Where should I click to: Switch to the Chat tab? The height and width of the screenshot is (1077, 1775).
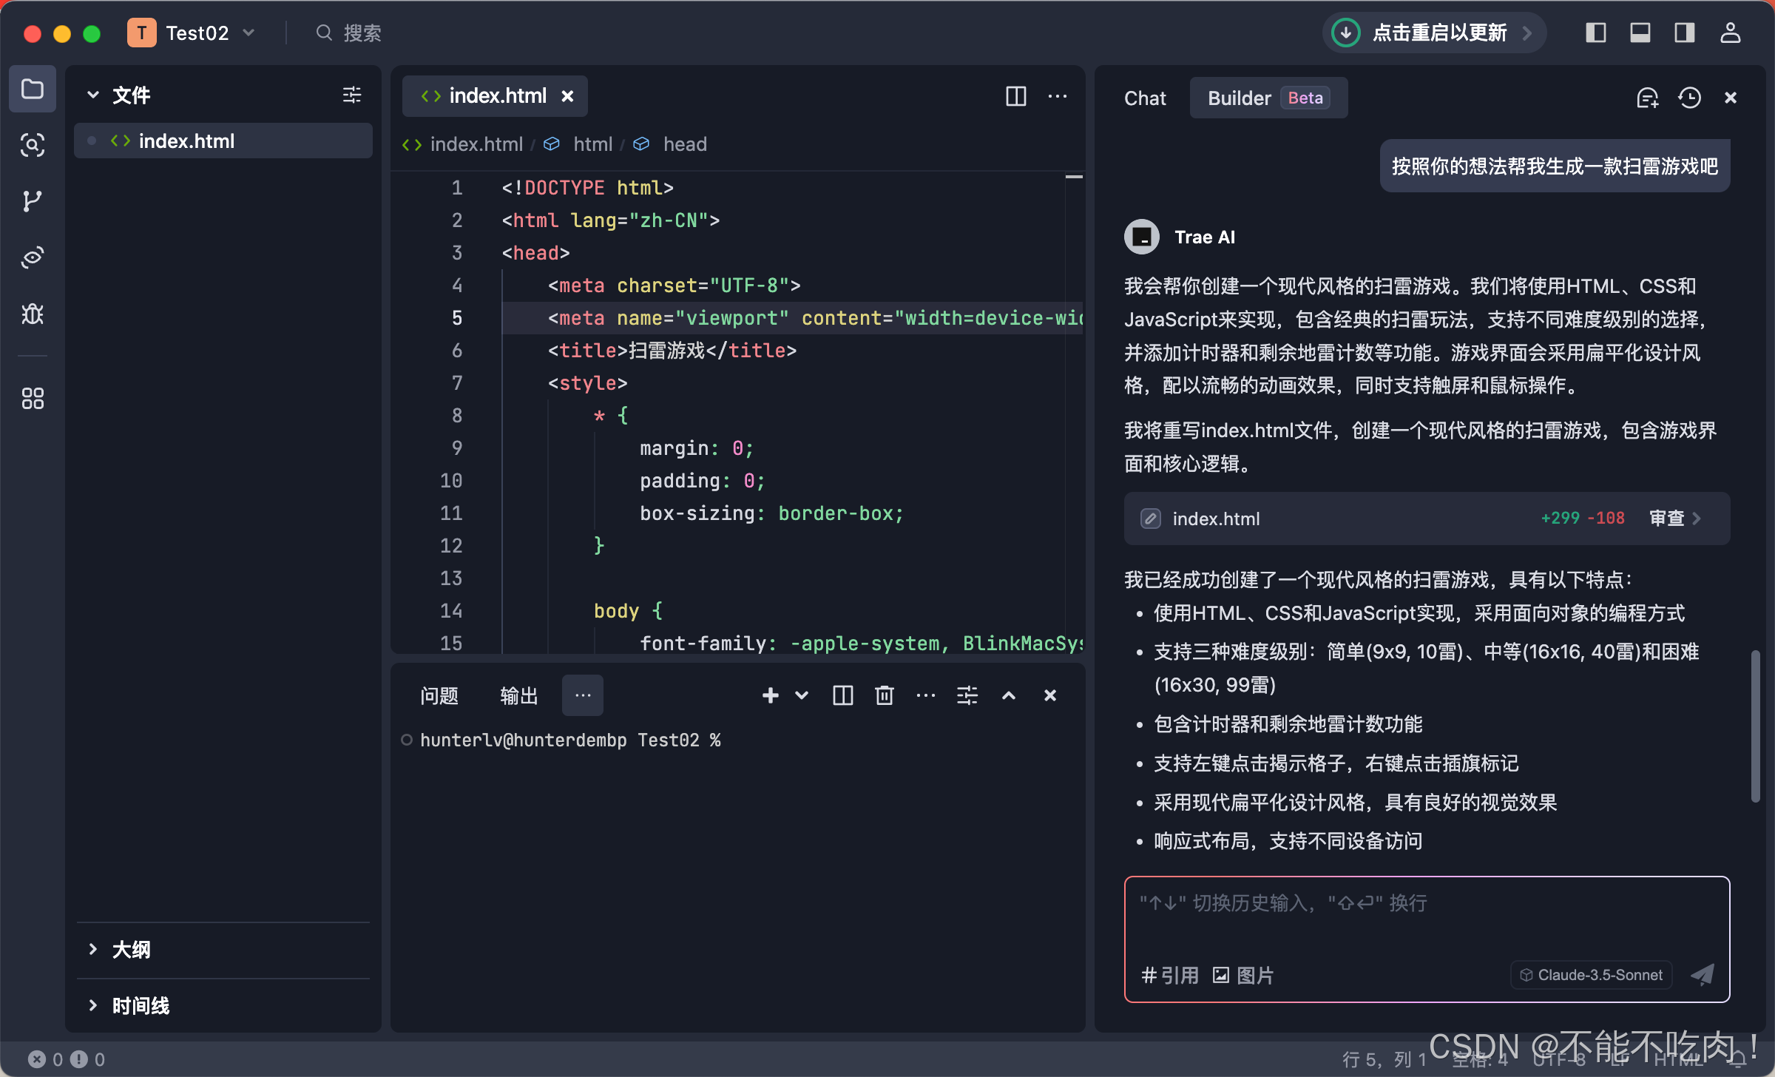tap(1144, 98)
